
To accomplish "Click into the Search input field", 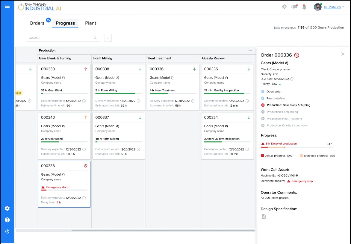I will [60, 38].
